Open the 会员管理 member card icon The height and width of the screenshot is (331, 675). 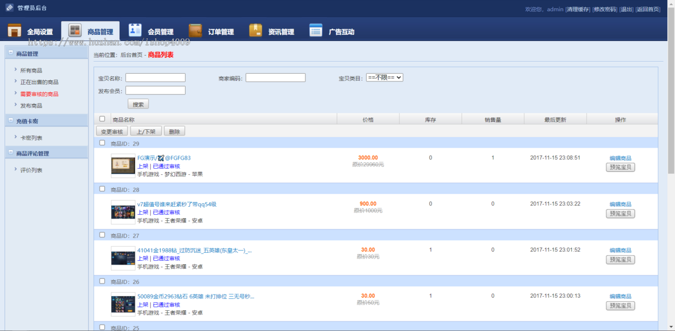tap(135, 30)
